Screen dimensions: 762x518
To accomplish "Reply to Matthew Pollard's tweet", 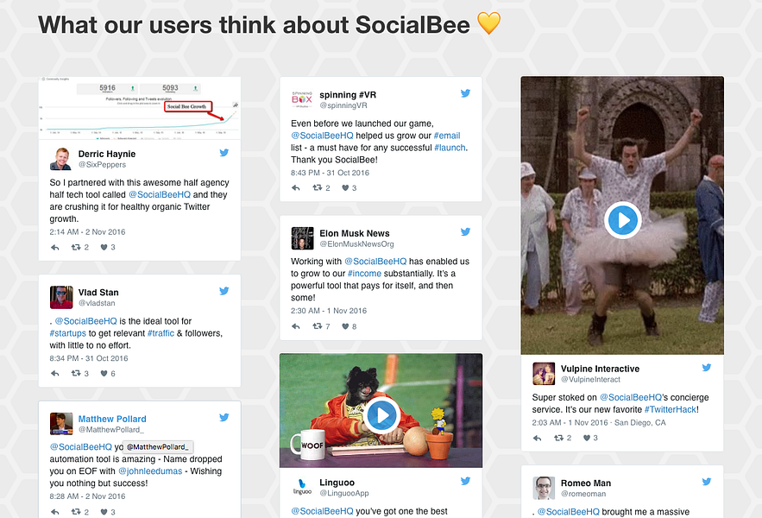I will [x=55, y=512].
